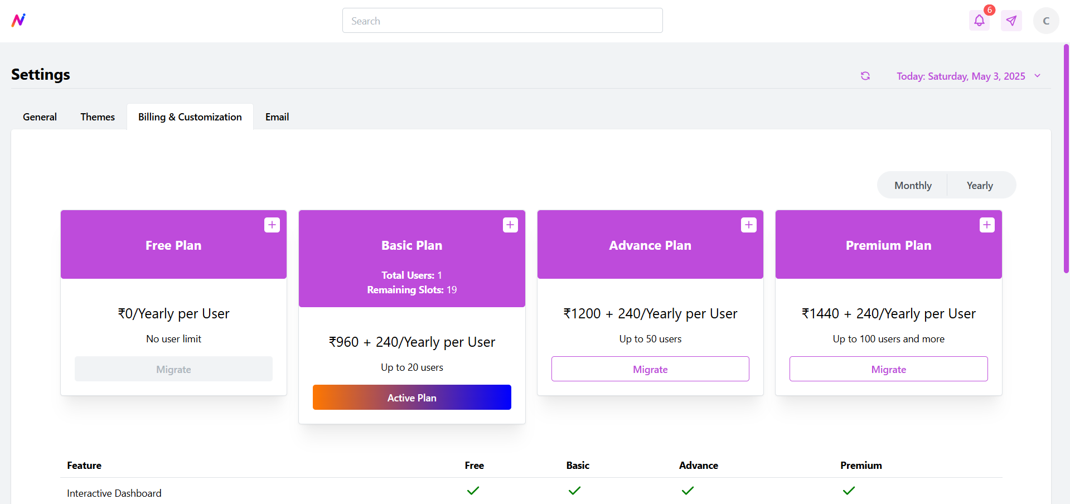Expand Free Plan details with plus icon
Viewport: 1070px width, 504px height.
(272, 225)
